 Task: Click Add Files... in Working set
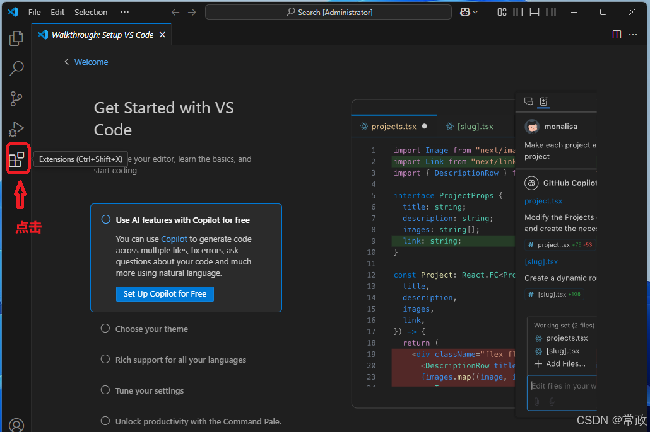(x=560, y=364)
